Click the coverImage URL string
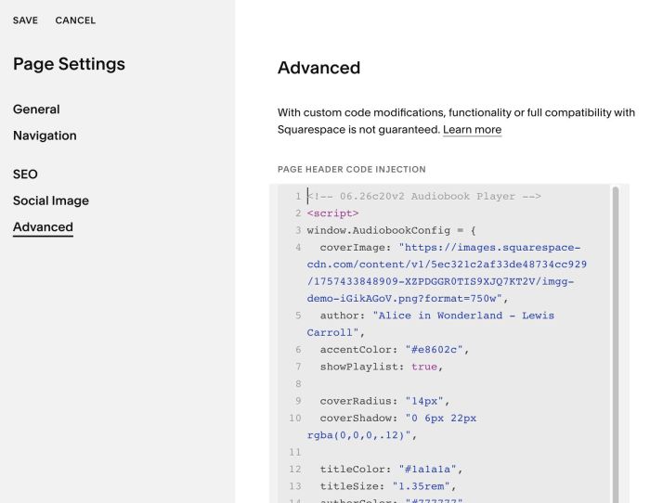 (447, 273)
